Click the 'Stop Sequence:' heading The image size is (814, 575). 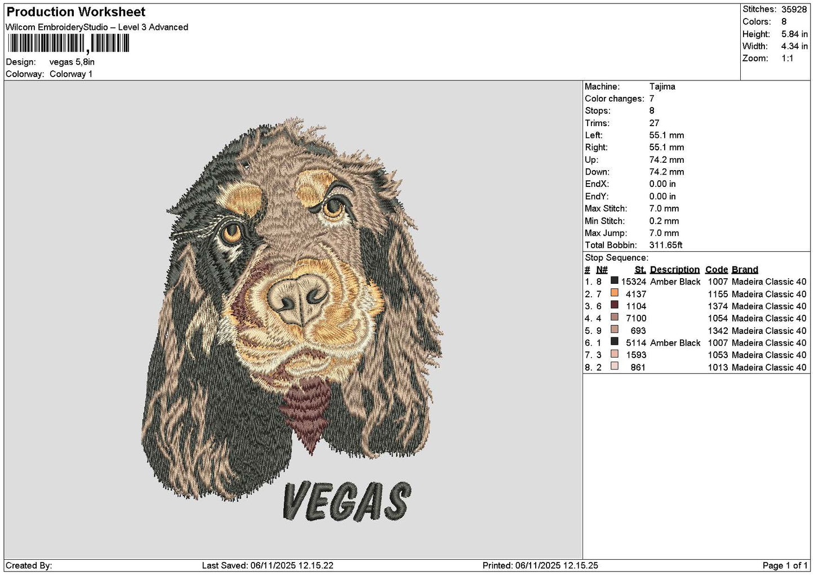pyautogui.click(x=617, y=258)
